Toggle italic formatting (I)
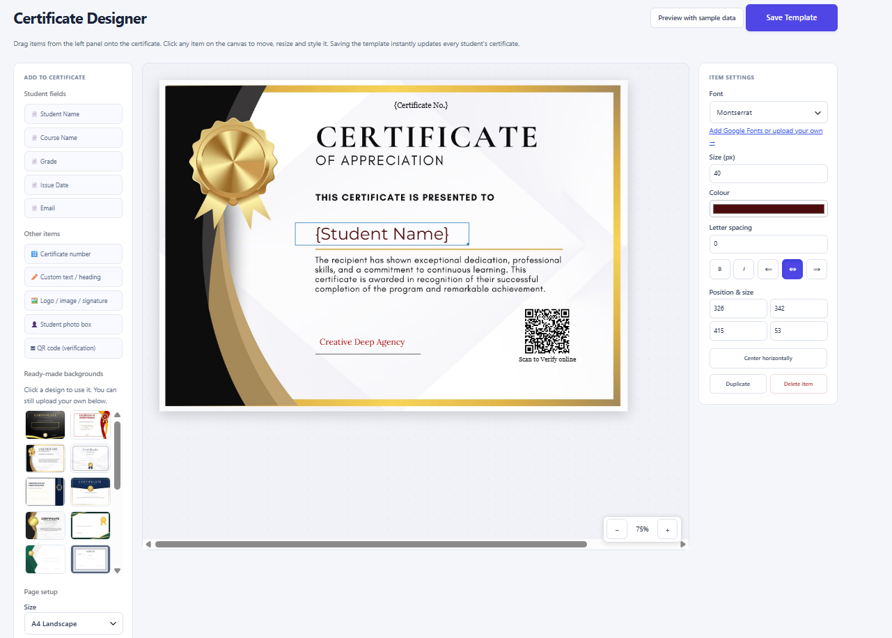Screen dimensions: 892x638 coord(744,269)
